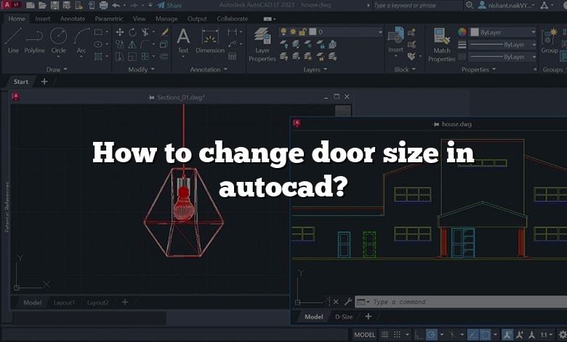567x342 pixels.
Task: Activate the Move tool in Modify panel
Action: (120, 32)
